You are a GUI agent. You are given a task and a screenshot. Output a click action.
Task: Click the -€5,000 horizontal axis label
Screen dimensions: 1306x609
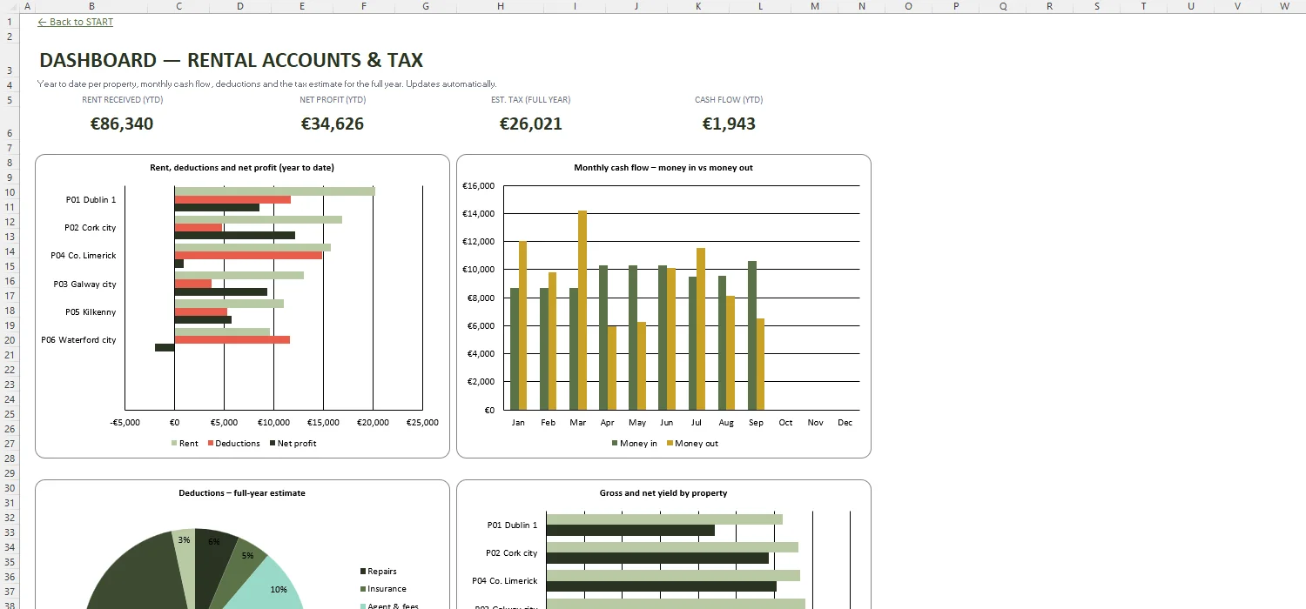(x=125, y=423)
